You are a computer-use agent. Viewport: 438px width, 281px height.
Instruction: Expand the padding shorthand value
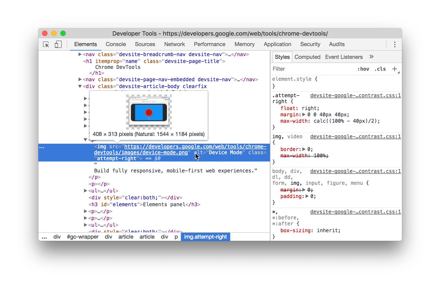[307, 196]
